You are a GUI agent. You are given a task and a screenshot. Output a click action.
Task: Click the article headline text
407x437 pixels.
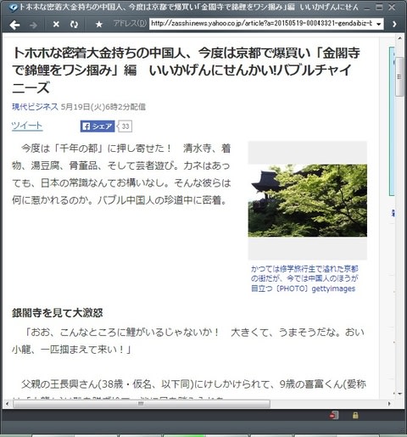pos(186,70)
